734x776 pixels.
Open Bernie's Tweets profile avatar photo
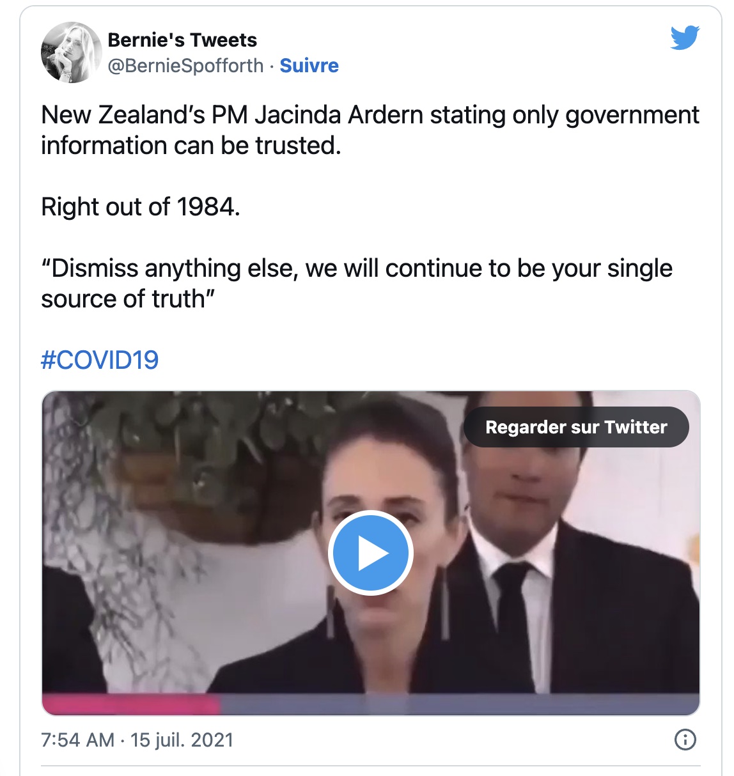(x=71, y=52)
